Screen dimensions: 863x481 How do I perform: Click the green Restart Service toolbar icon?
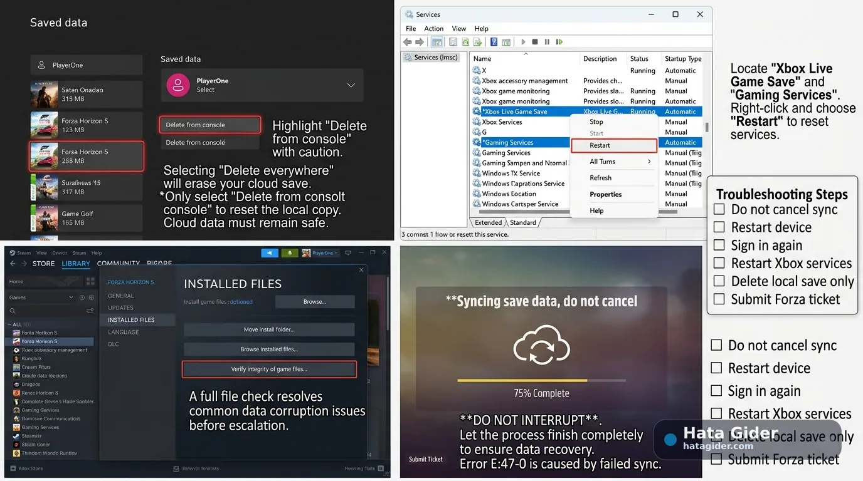559,42
